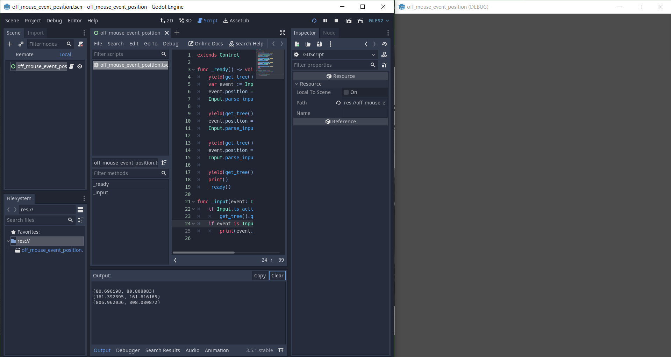Image resolution: width=671 pixels, height=357 pixels.
Task: Fold the if block at line 24
Action: coord(193,224)
